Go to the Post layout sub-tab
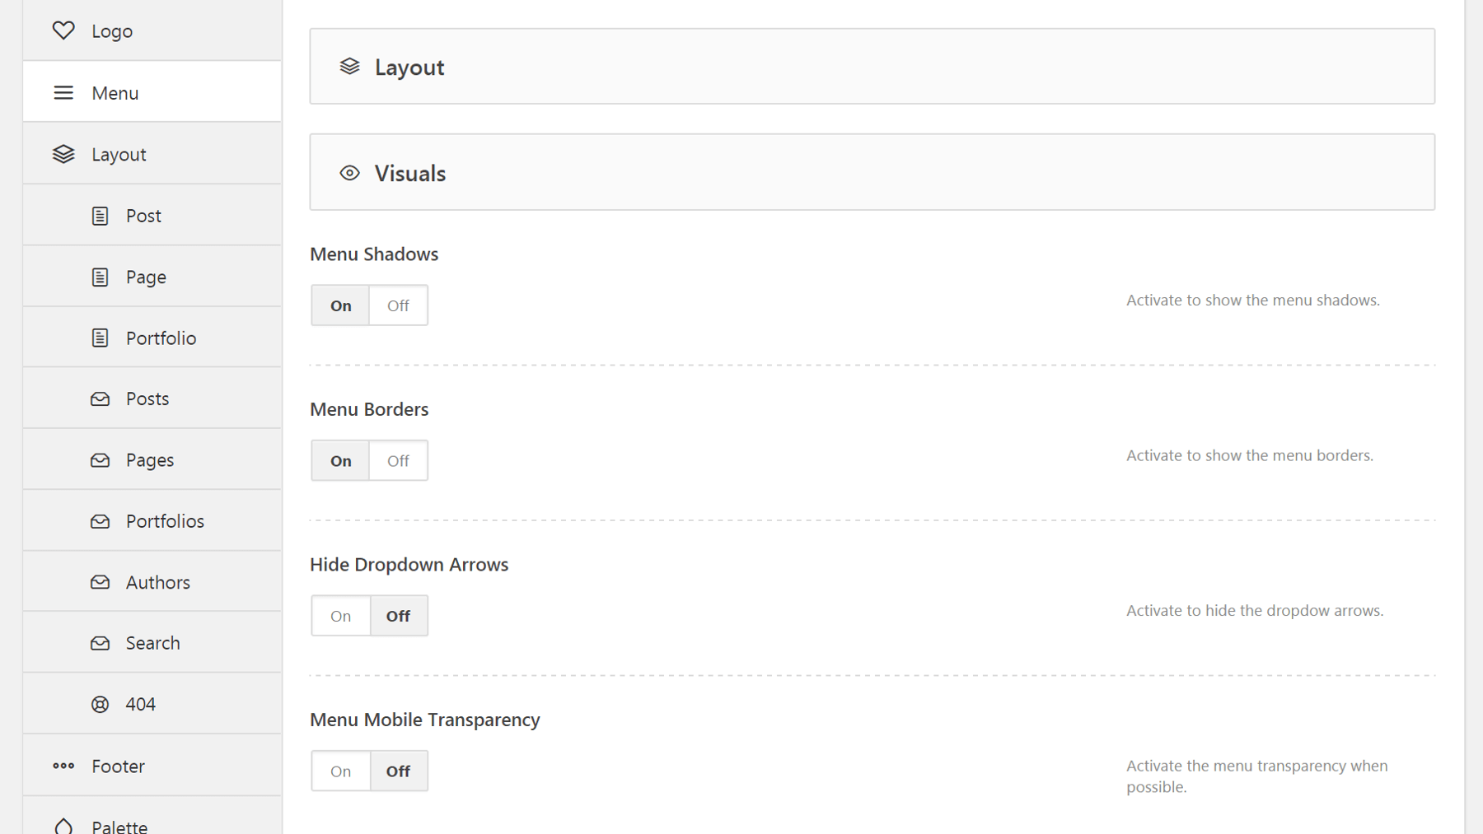Viewport: 1483px width, 834px height. point(152,216)
